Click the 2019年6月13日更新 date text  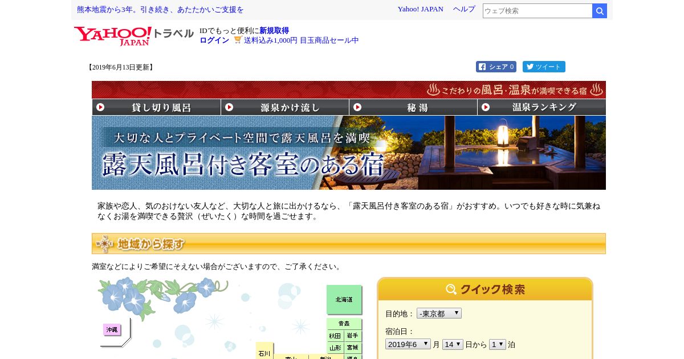tap(120, 67)
